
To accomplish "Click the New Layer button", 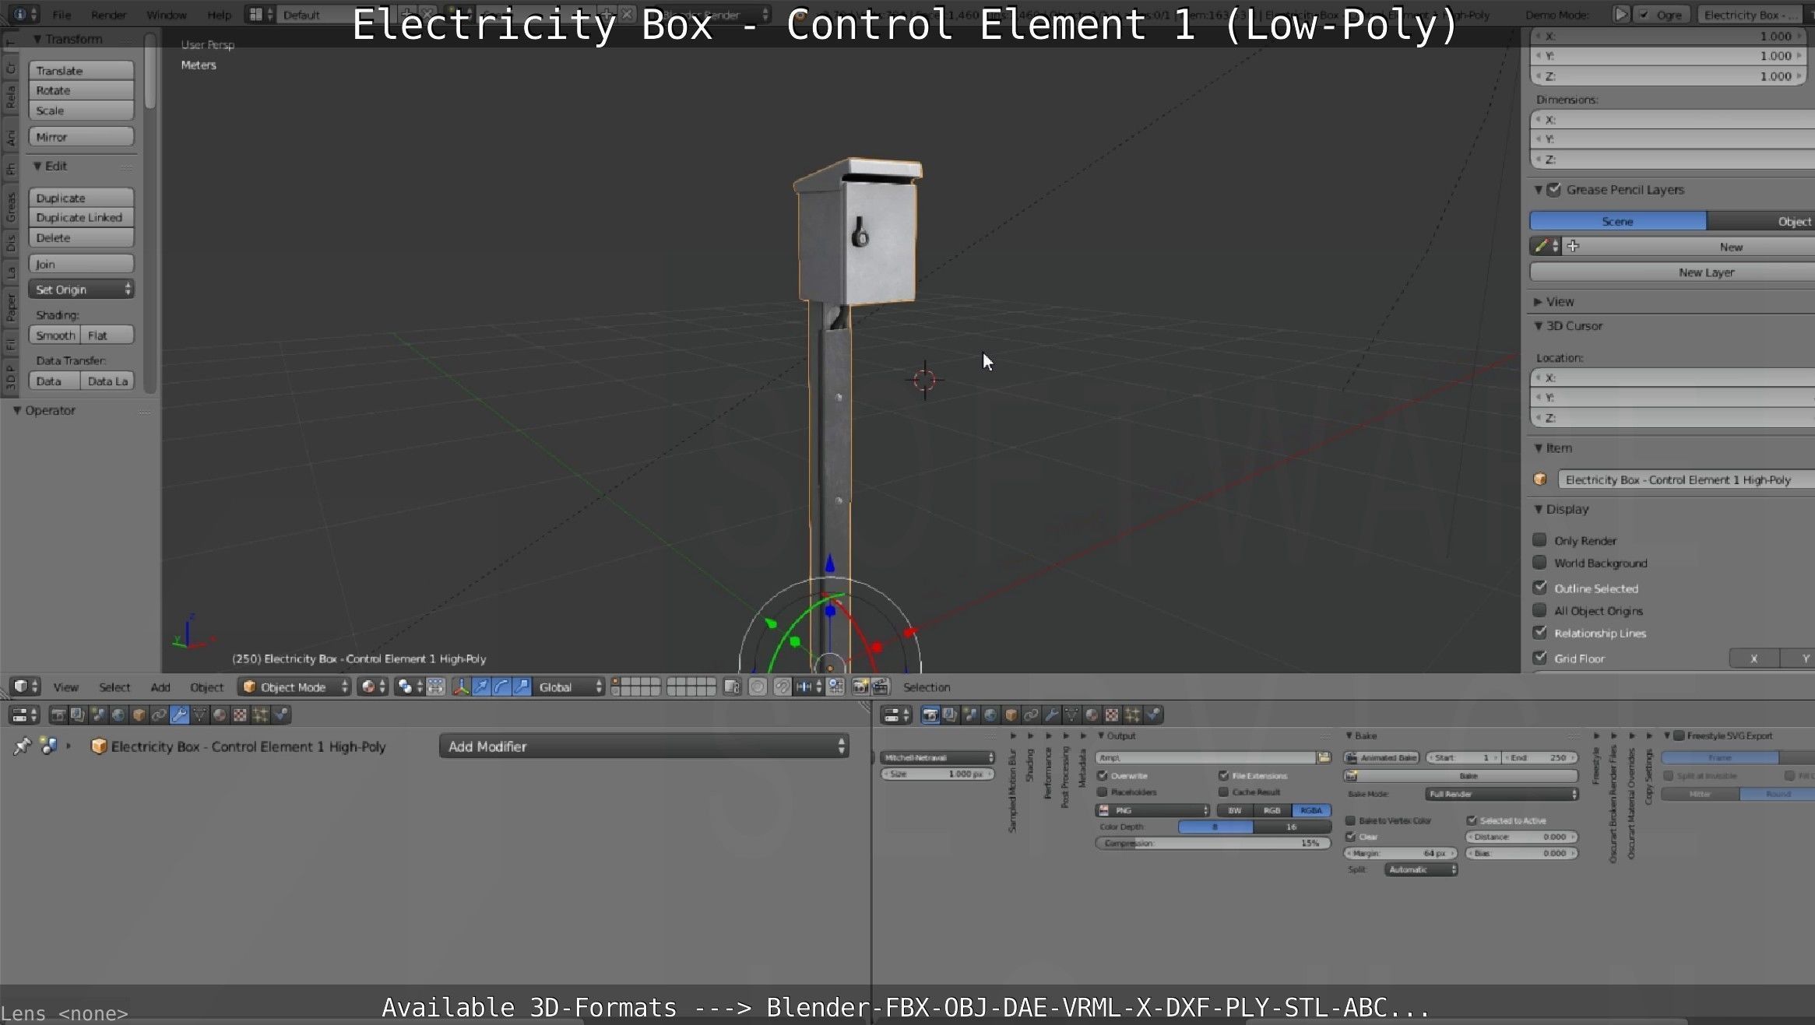I will pyautogui.click(x=1672, y=272).
